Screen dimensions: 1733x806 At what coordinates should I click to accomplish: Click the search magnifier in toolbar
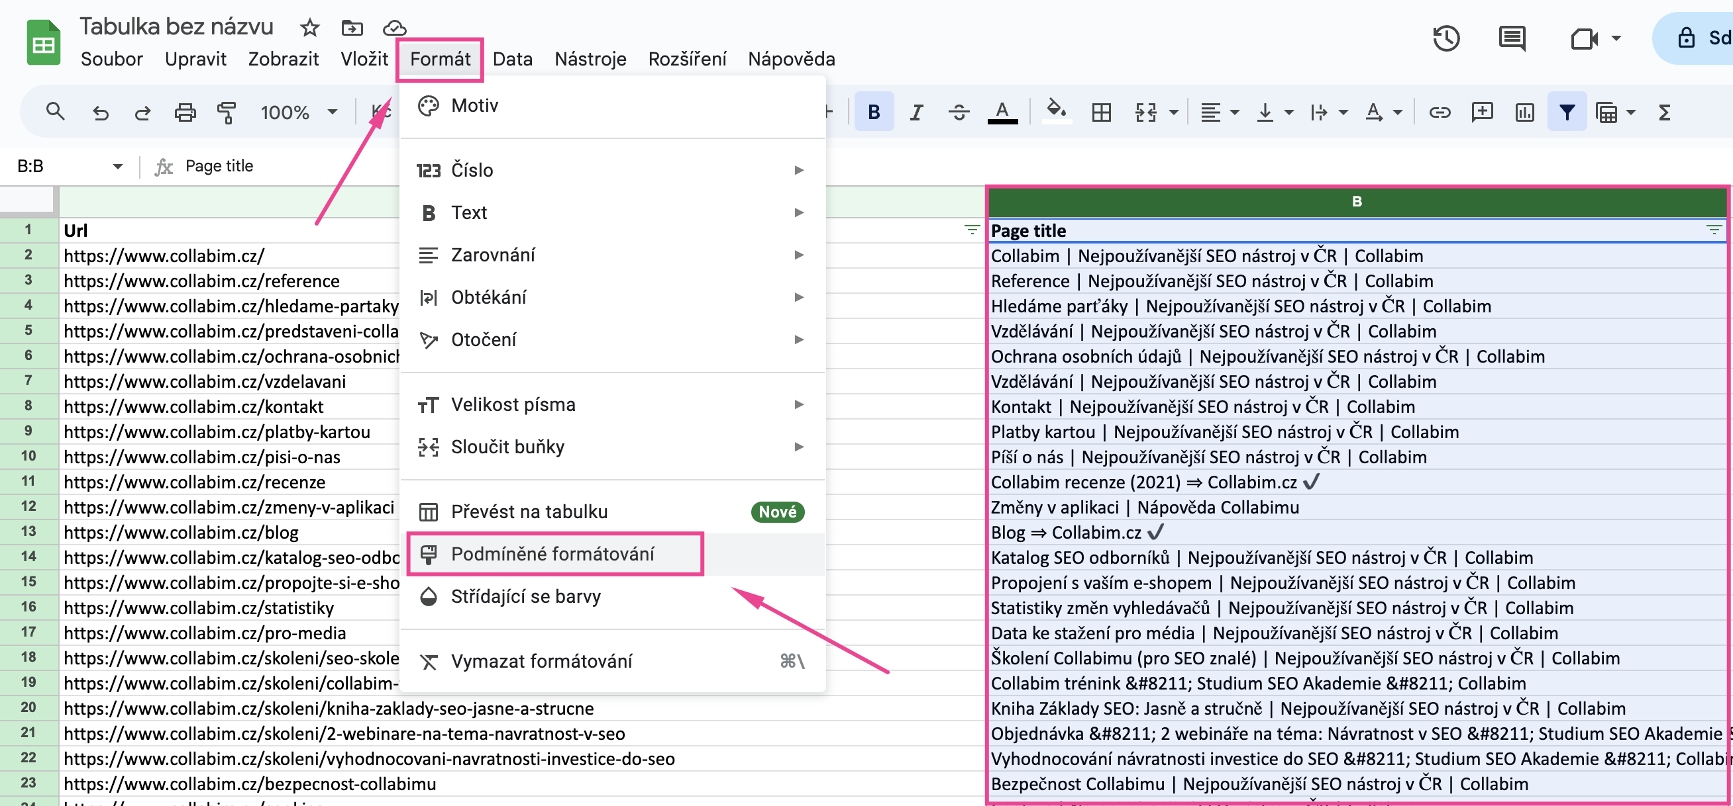[55, 112]
